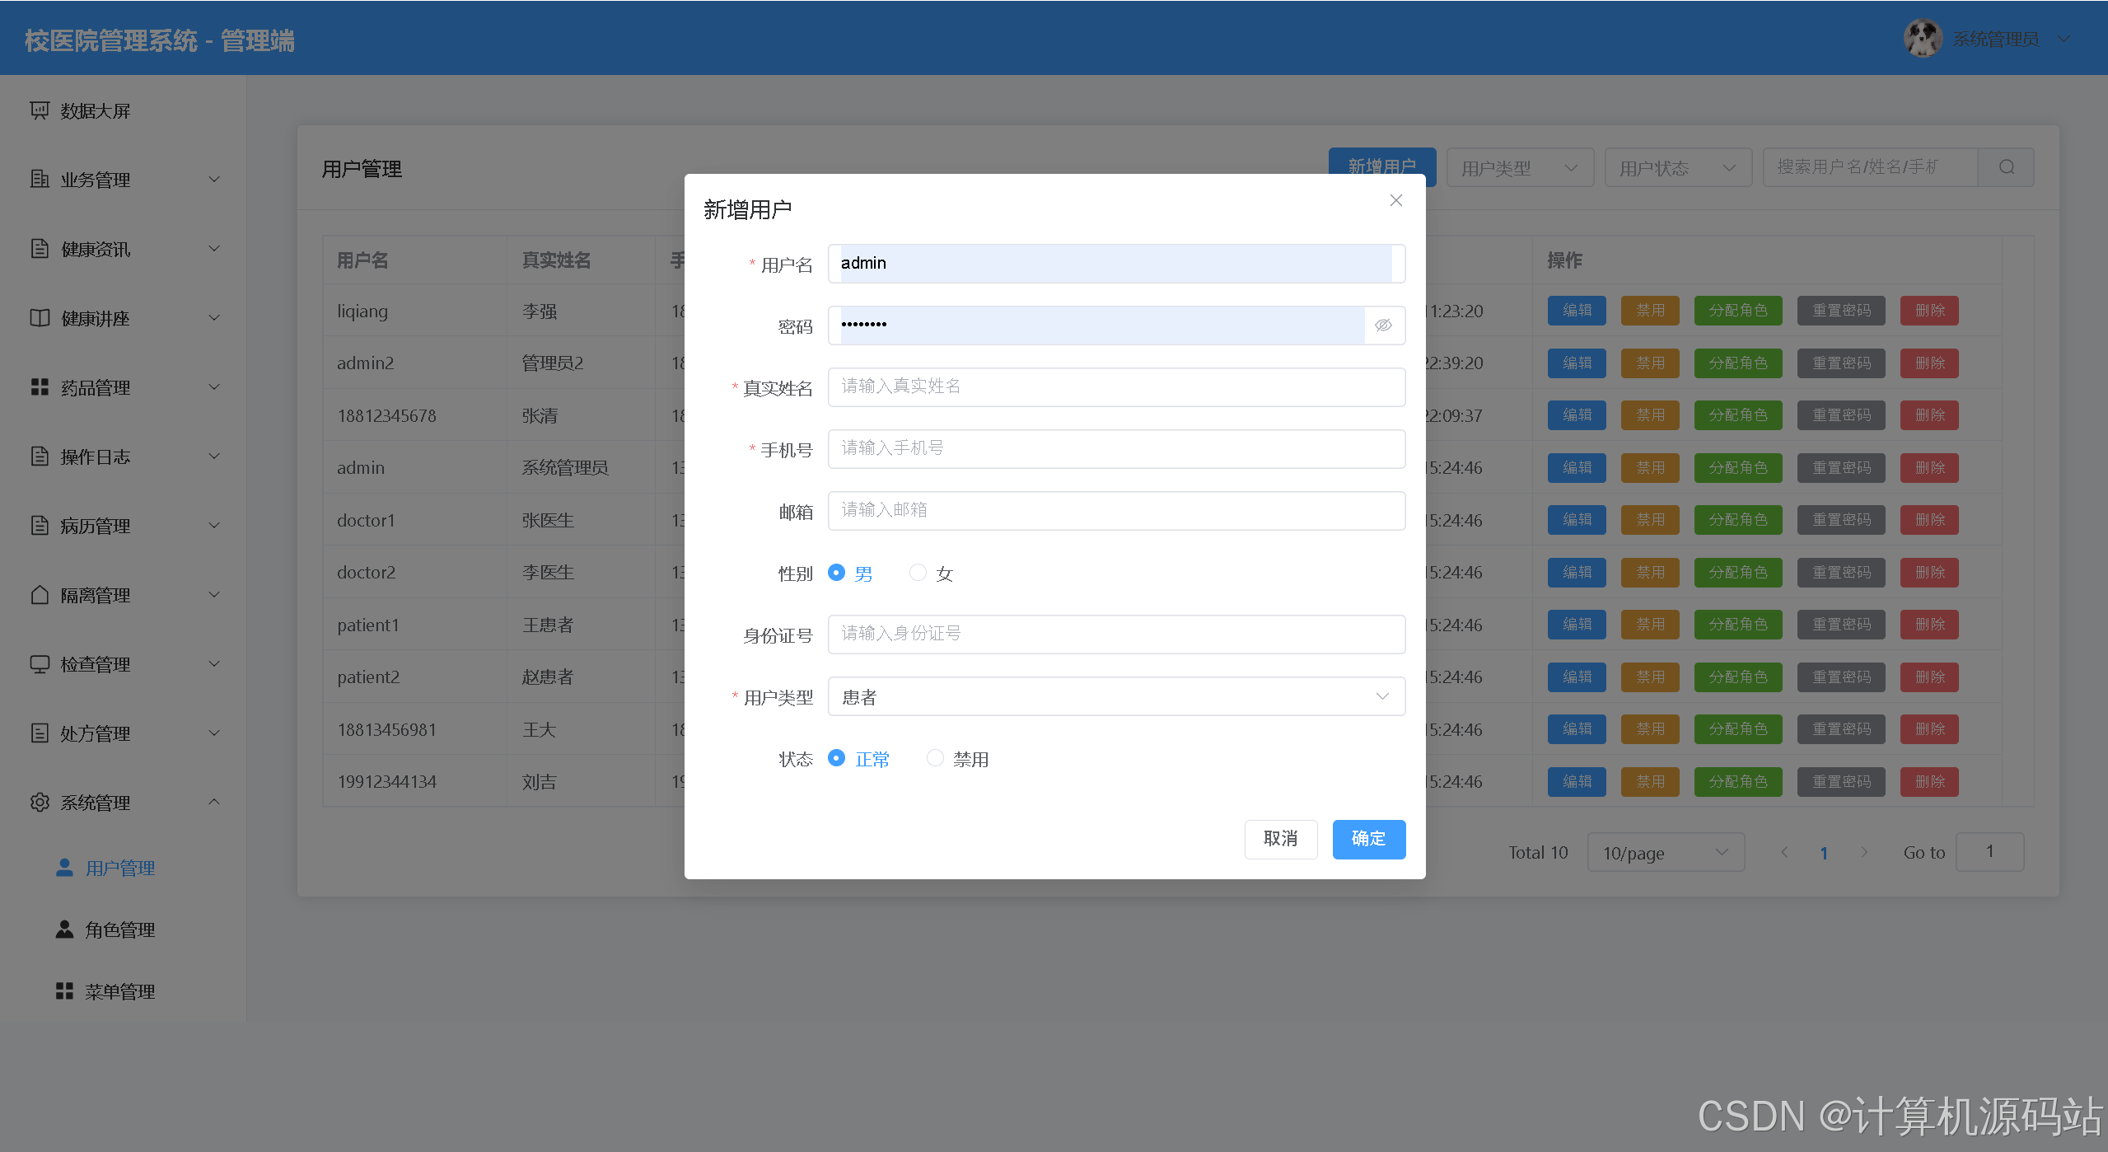Click the 健康讲座 book icon
Image resolution: width=2108 pixels, height=1152 pixels.
click(x=40, y=317)
